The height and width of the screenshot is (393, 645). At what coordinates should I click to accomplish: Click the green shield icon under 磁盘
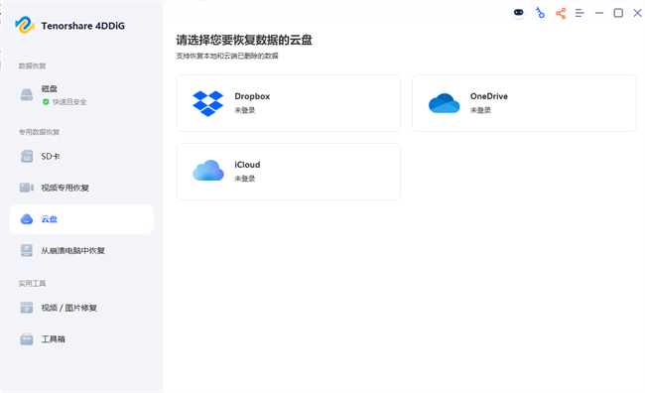point(46,101)
